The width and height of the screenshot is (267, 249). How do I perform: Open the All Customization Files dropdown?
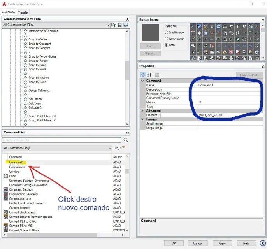click(x=108, y=25)
